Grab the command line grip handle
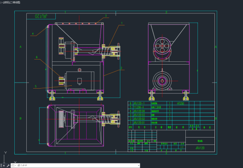The height and width of the screenshot is (168, 243). [x=1, y=166]
